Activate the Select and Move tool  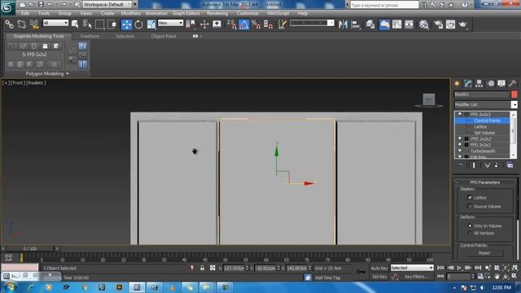[126, 24]
